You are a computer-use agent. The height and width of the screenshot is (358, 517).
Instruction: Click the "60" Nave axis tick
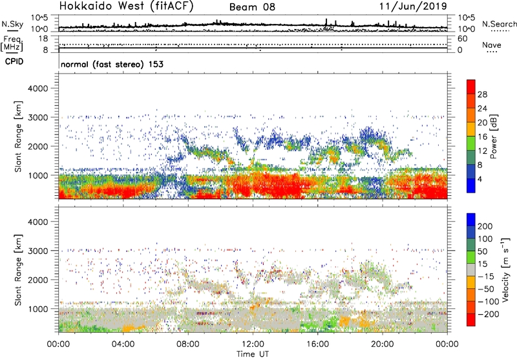click(x=462, y=39)
